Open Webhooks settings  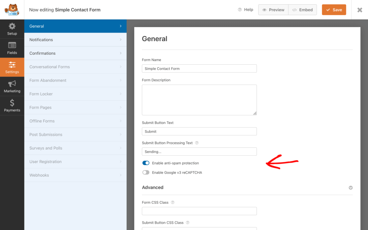coord(75,175)
